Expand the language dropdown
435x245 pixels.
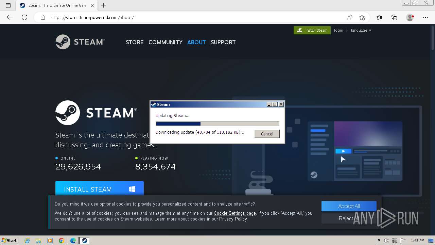[x=361, y=30]
